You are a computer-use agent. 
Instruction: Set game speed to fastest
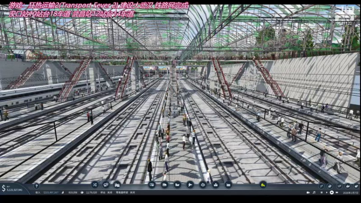[x=337, y=193]
